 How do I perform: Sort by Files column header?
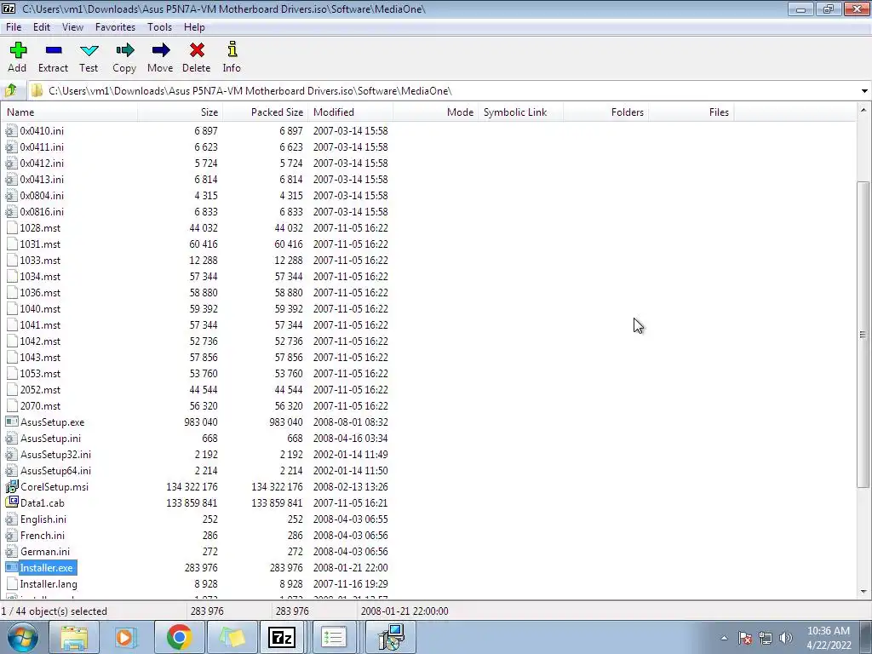(691, 112)
